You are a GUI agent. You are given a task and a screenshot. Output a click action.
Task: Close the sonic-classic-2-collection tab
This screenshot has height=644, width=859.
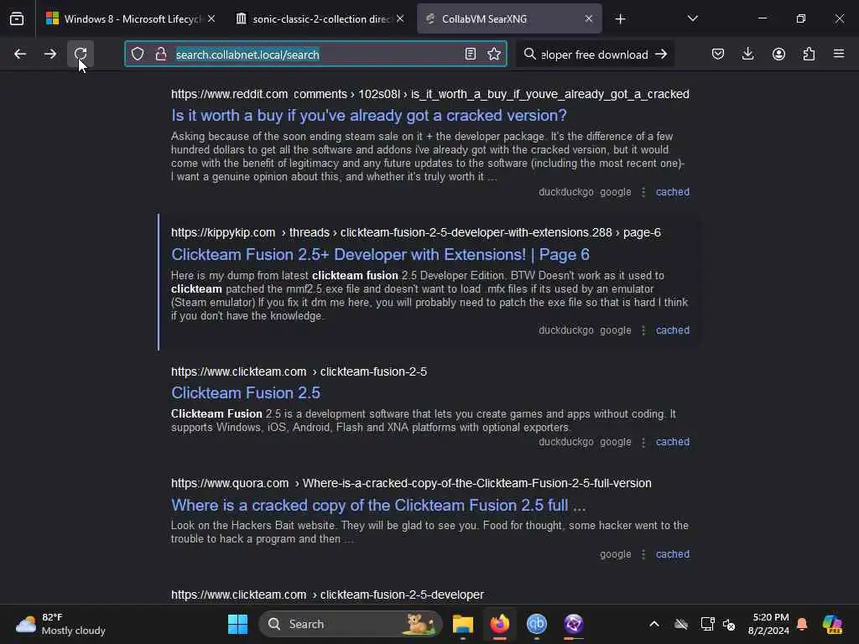tap(400, 19)
